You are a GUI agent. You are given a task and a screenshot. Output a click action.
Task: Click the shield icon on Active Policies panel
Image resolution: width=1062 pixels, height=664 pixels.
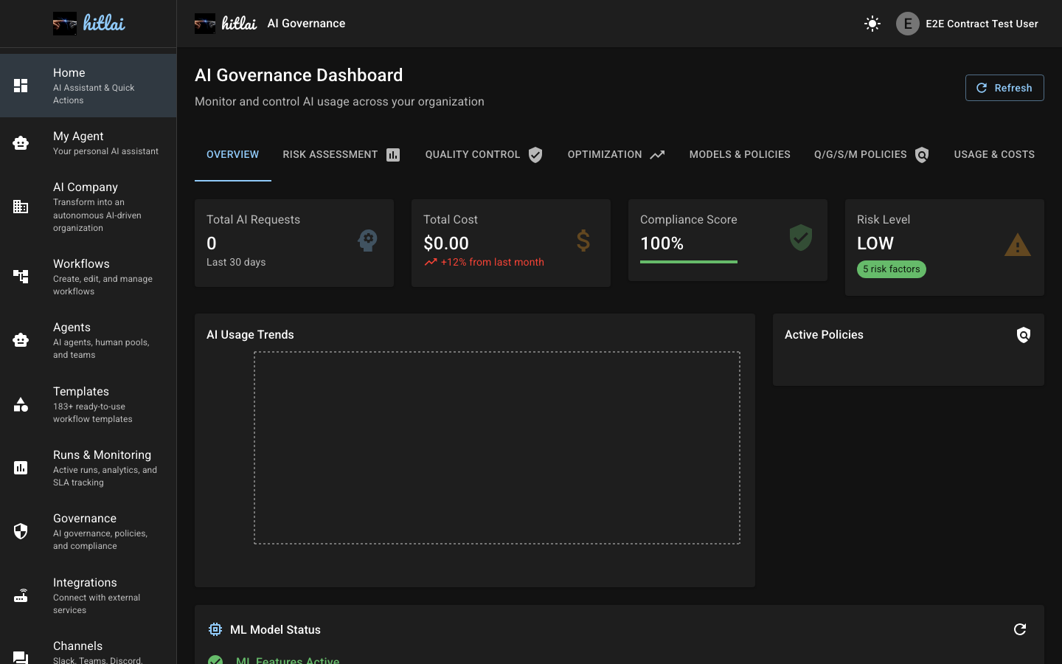coord(1024,335)
